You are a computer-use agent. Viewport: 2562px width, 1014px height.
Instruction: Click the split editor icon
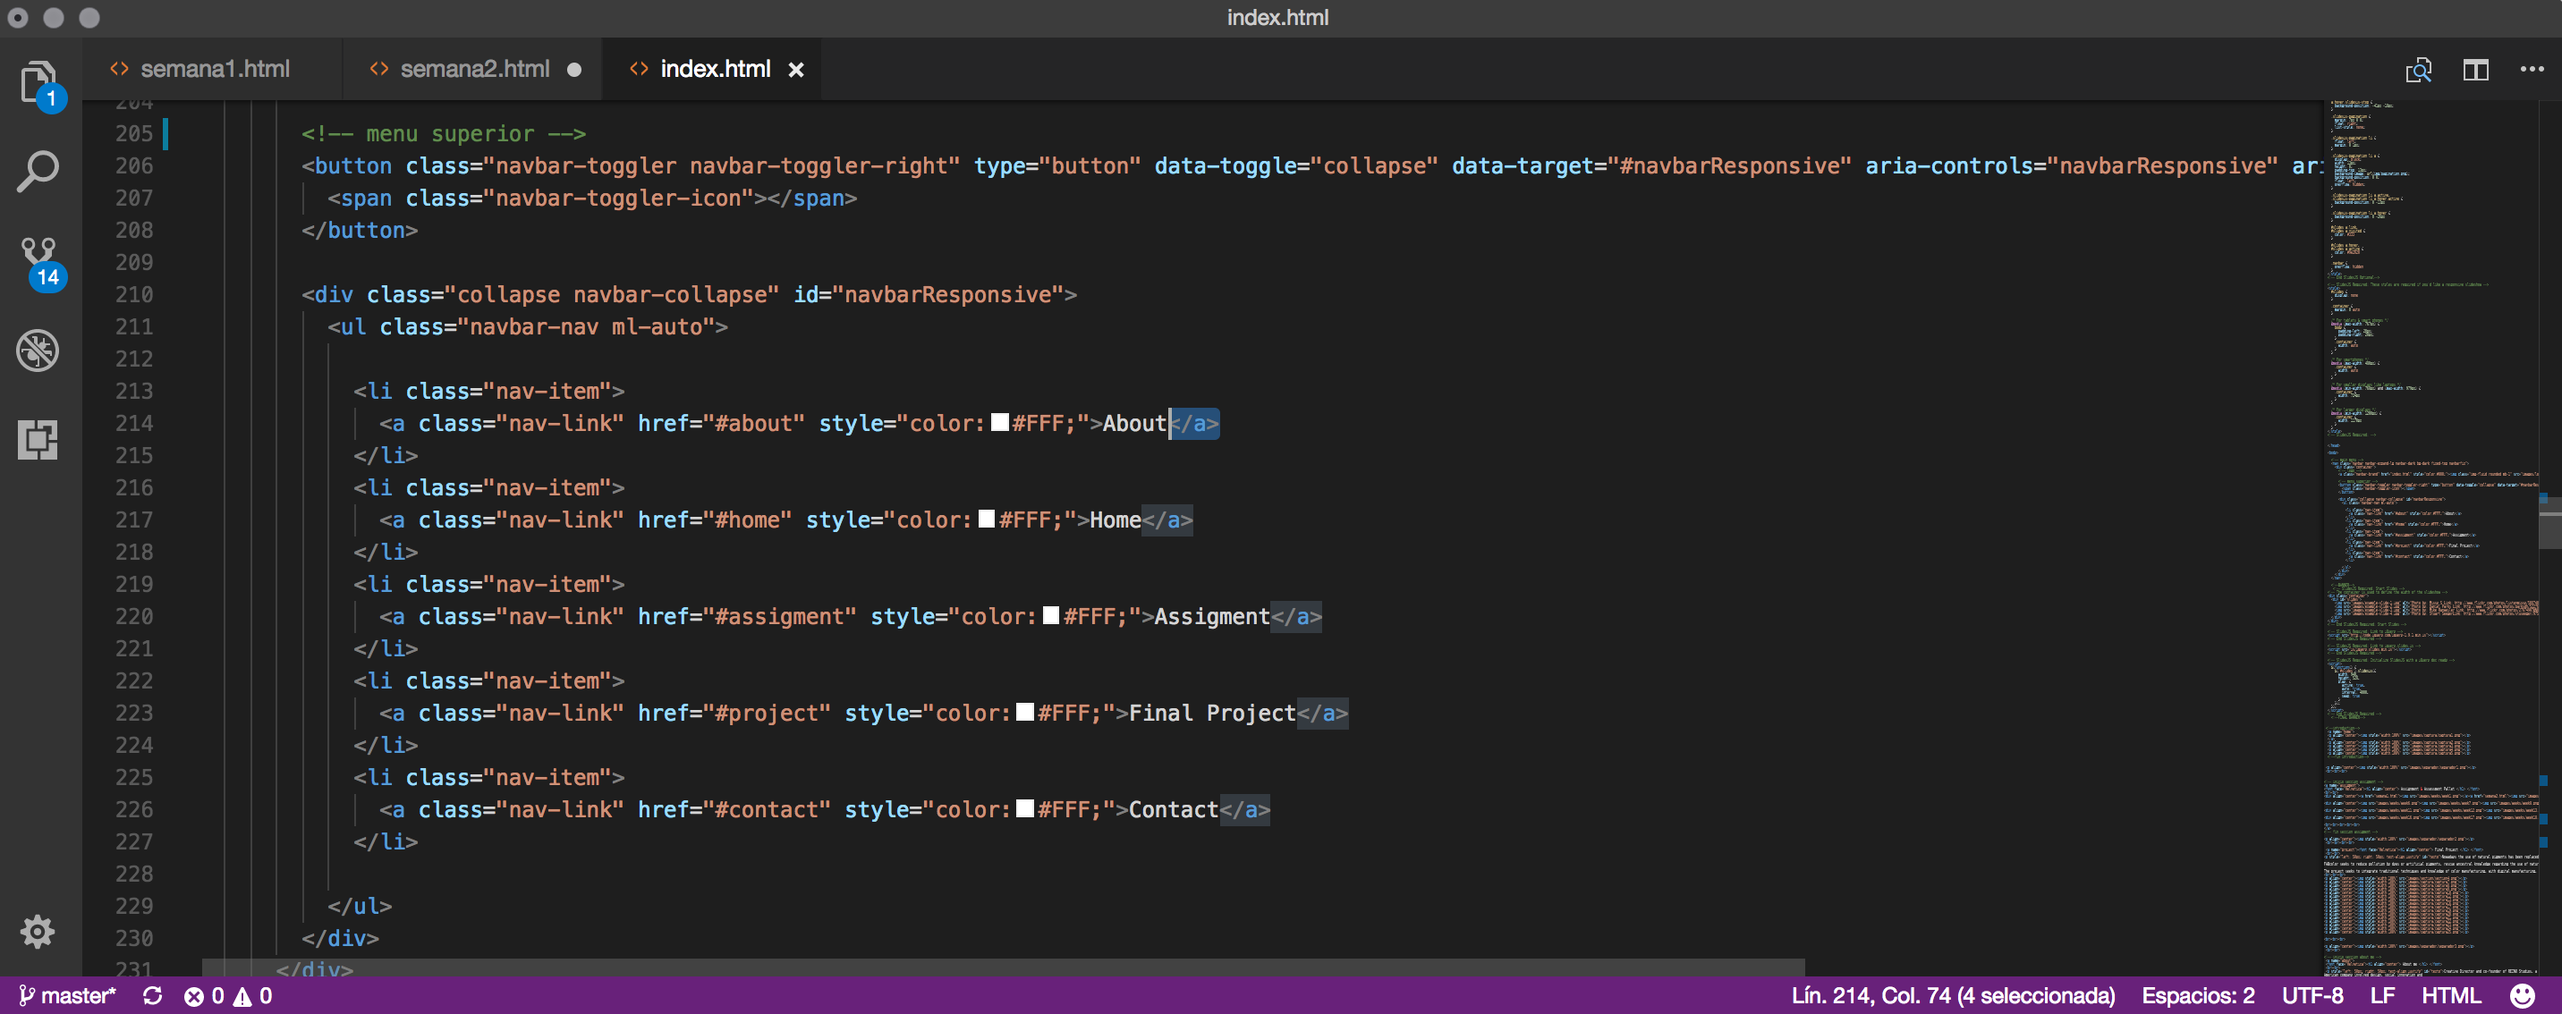click(x=2474, y=70)
